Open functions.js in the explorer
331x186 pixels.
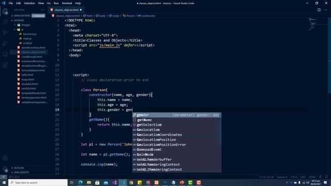(x=29, y=34)
